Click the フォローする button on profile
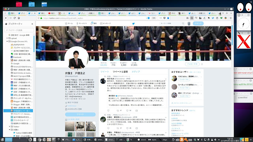The image size is (253, 142). click(x=192, y=64)
